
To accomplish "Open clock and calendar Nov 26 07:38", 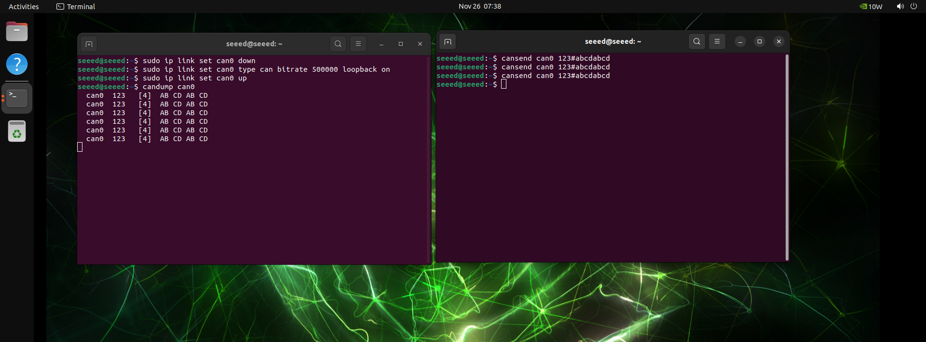I will click(479, 6).
